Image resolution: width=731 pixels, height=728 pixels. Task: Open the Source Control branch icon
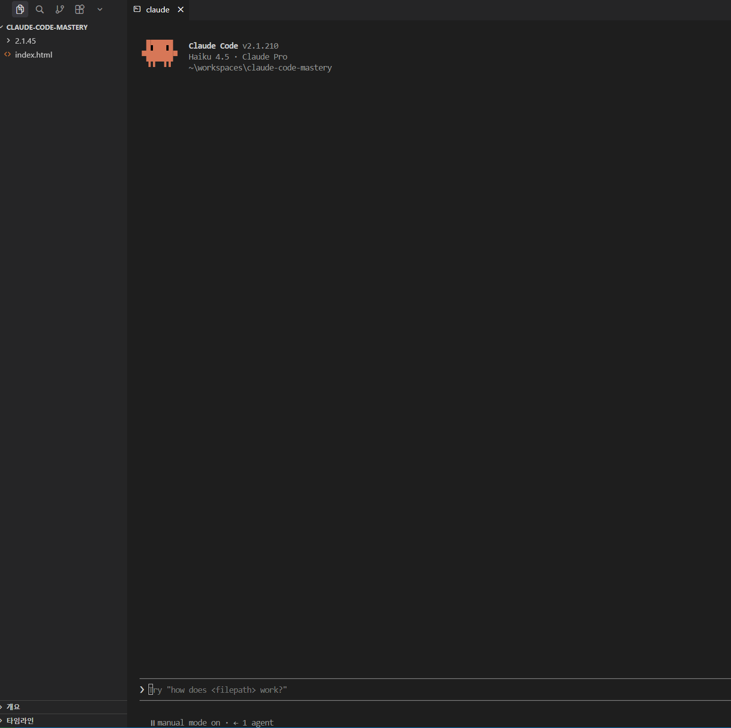[x=60, y=9]
